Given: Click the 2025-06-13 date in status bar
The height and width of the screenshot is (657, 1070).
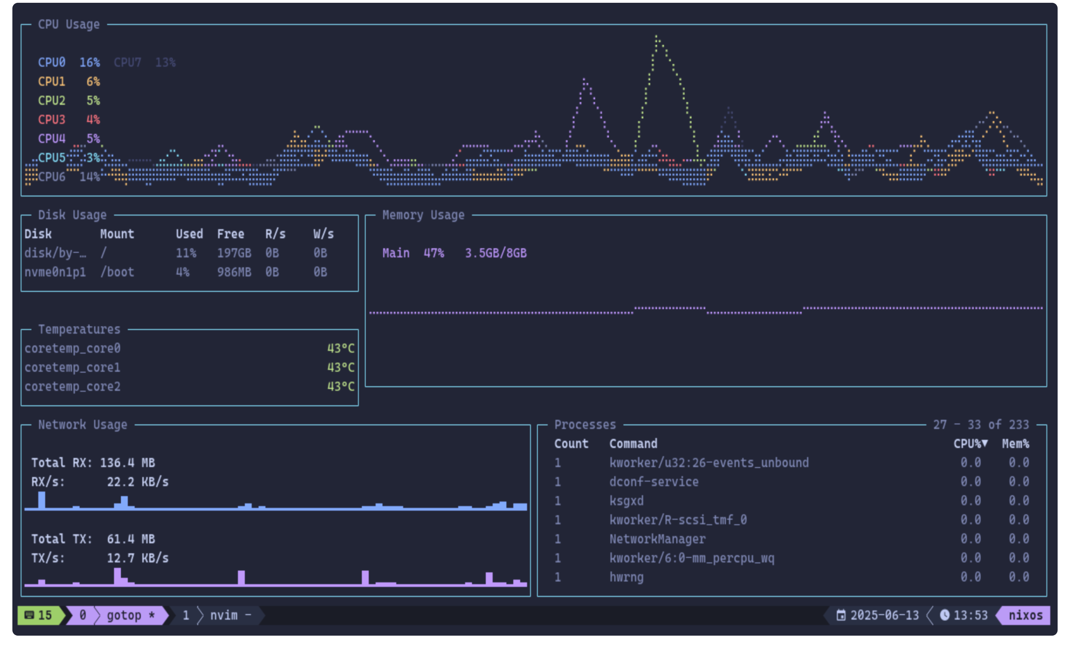Looking at the screenshot, I should 884,615.
